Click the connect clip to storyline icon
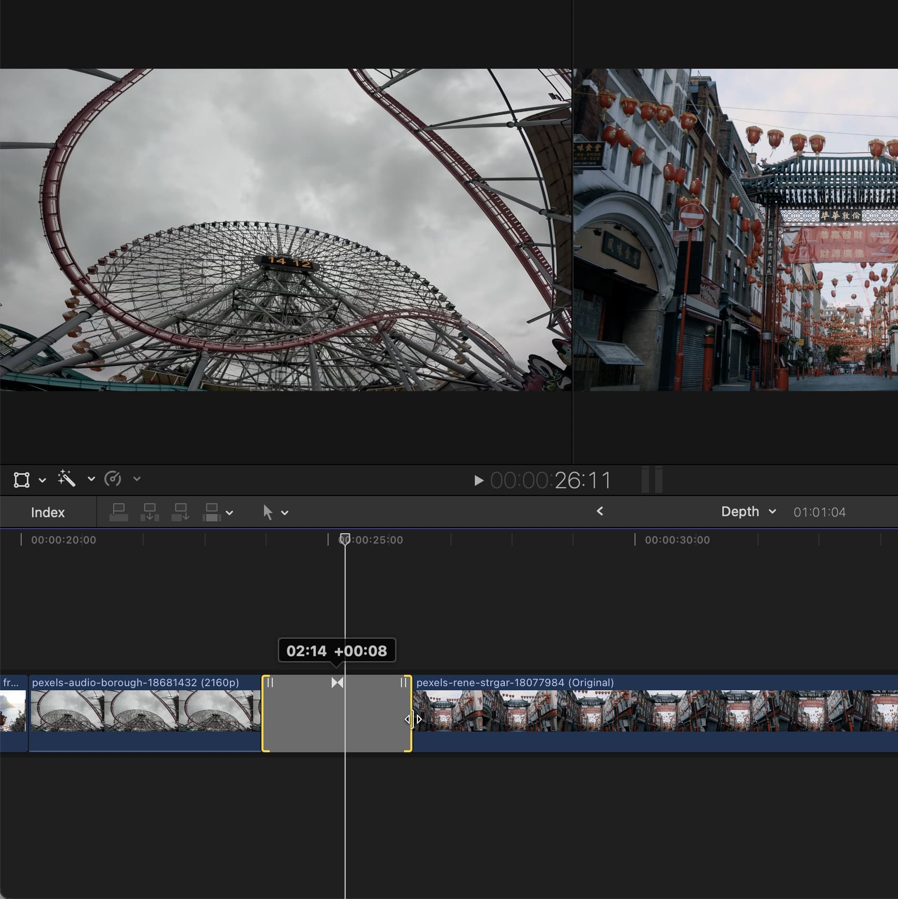This screenshot has width=898, height=899. tap(119, 512)
